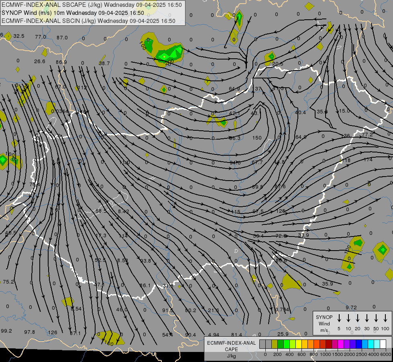The height and width of the screenshot is (362, 393).
Task: Click the bright green CAPE legend swatch
Action: (x=287, y=344)
